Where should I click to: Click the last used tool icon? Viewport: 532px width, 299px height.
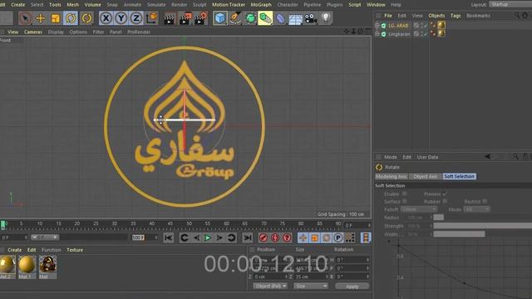pyautogui.click(x=86, y=18)
